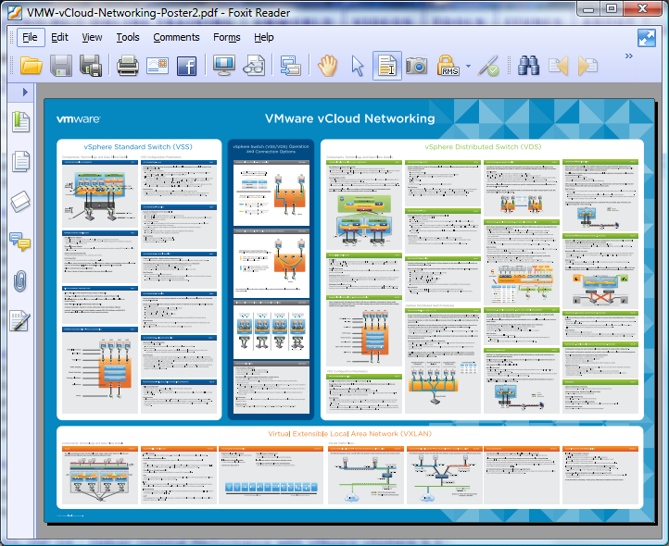Click the vSphere Standard Switch (VSS) heading
Viewport: 669px width, 546px height.
138,146
